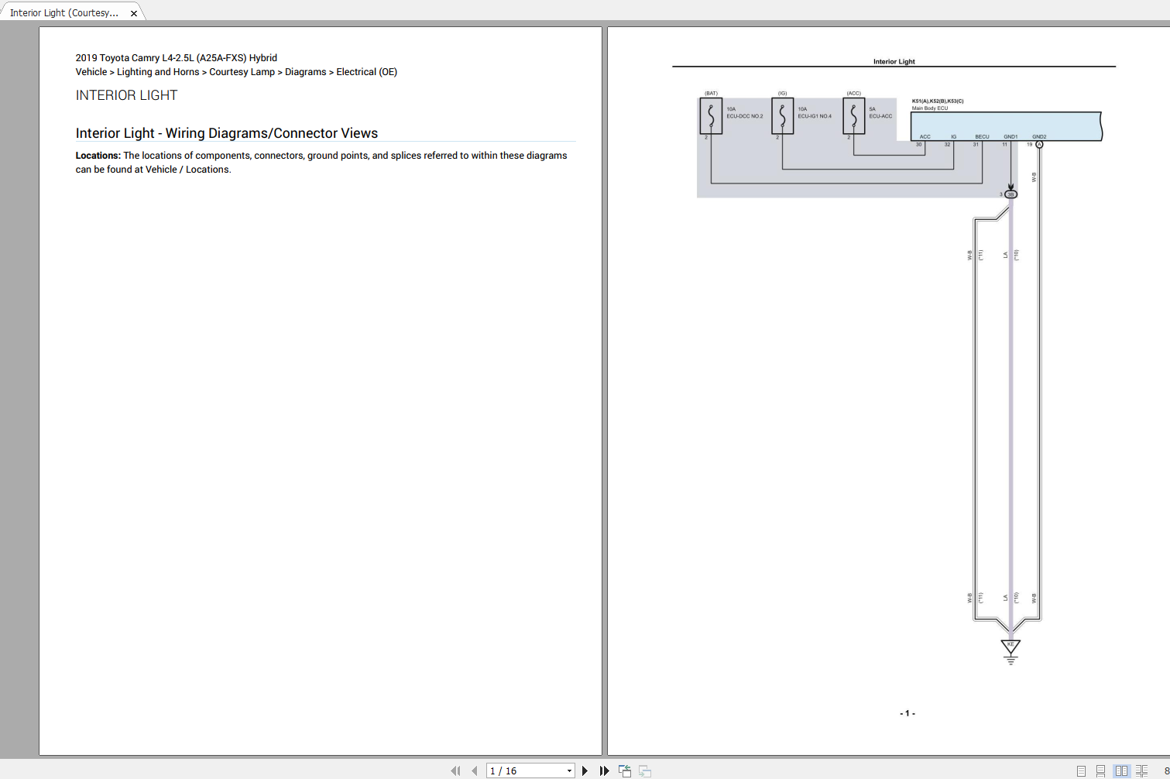Switch to continuous scrolling view
Screen dimensions: 1170x779
pos(1103,770)
